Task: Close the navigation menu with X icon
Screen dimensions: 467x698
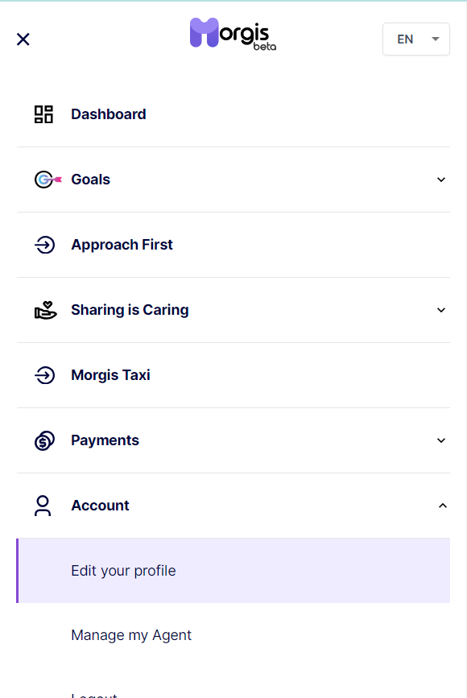Action: pos(23,39)
